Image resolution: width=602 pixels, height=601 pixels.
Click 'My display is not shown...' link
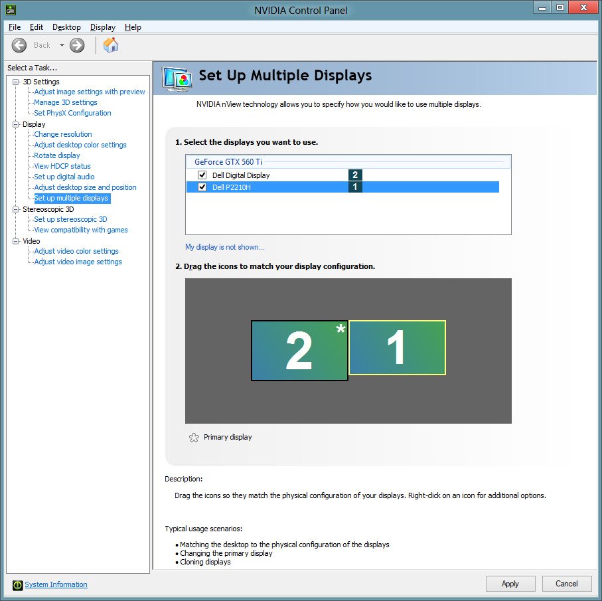[x=224, y=247]
